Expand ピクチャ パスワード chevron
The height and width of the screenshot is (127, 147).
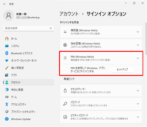coord(138,117)
